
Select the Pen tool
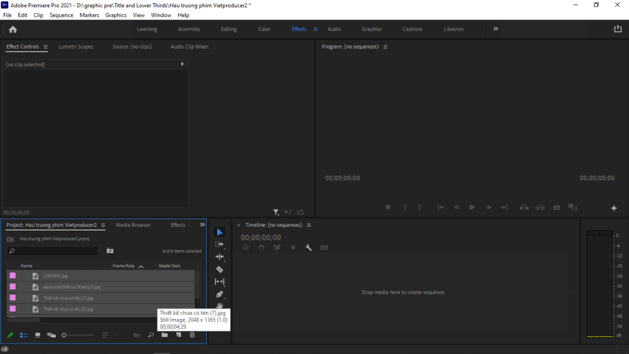pyautogui.click(x=219, y=294)
